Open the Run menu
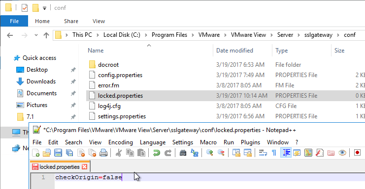This screenshot has height=189, width=365. (x=229, y=142)
